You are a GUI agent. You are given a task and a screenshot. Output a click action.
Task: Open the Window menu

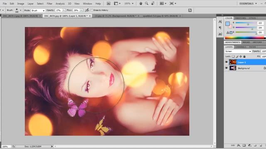click(x=88, y=4)
